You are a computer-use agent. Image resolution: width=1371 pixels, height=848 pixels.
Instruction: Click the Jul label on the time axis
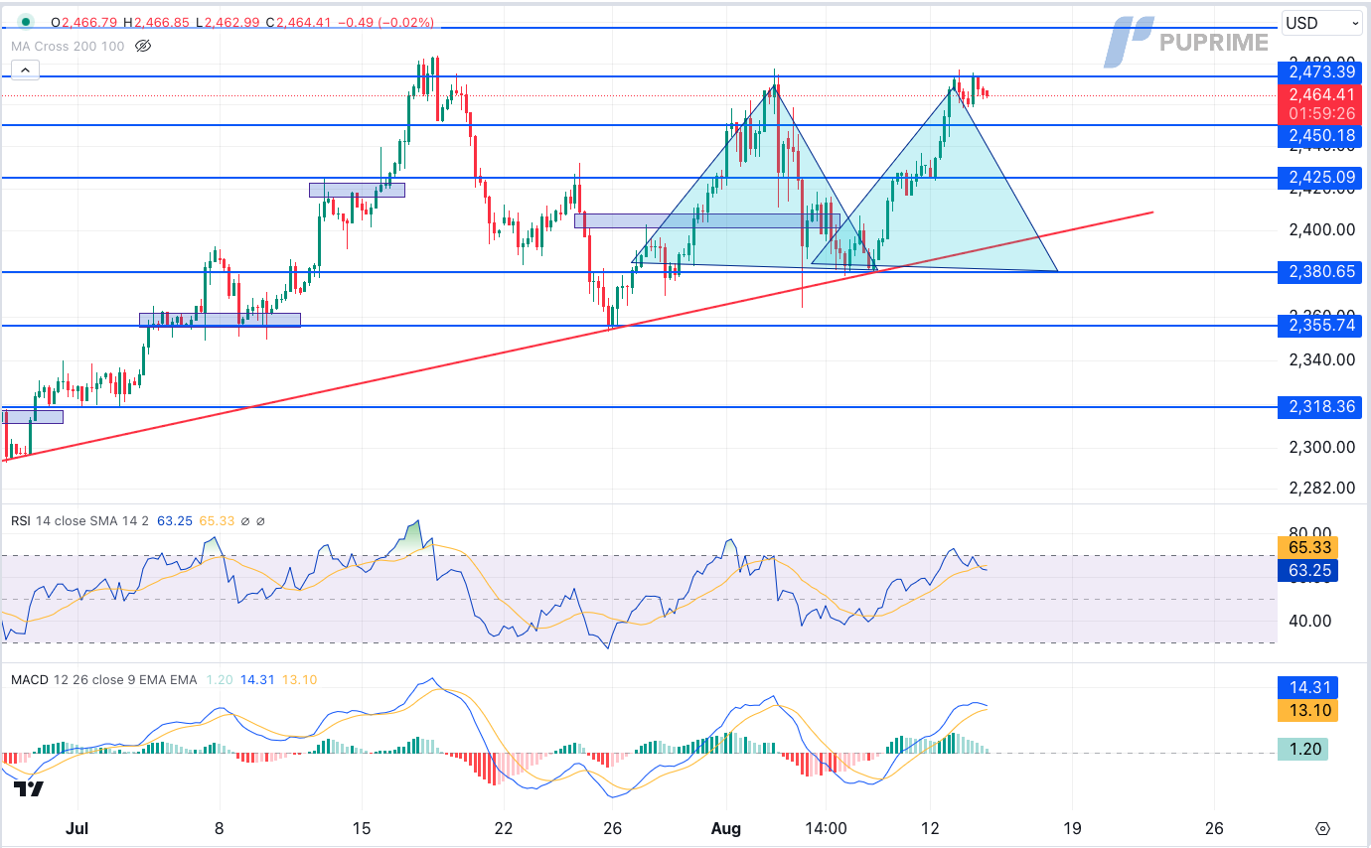pos(76,827)
